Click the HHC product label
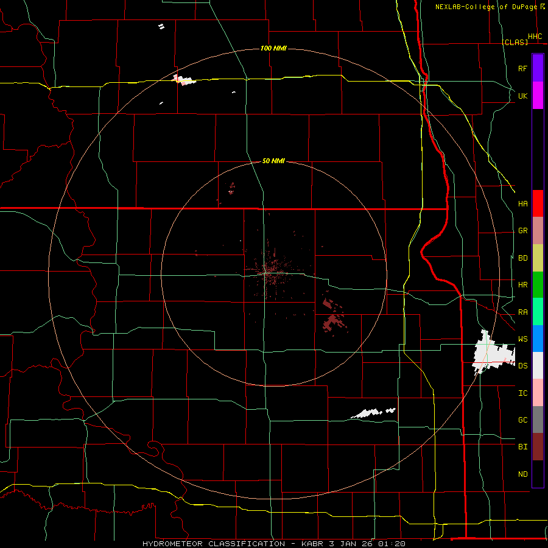Screen dimensions: 548x548 (x=535, y=37)
